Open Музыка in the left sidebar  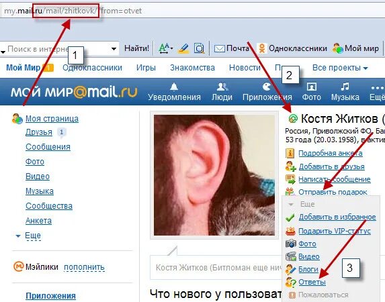[40, 191]
